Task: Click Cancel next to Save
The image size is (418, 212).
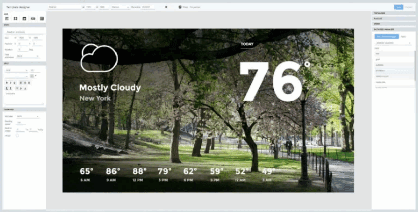Action: [x=409, y=7]
